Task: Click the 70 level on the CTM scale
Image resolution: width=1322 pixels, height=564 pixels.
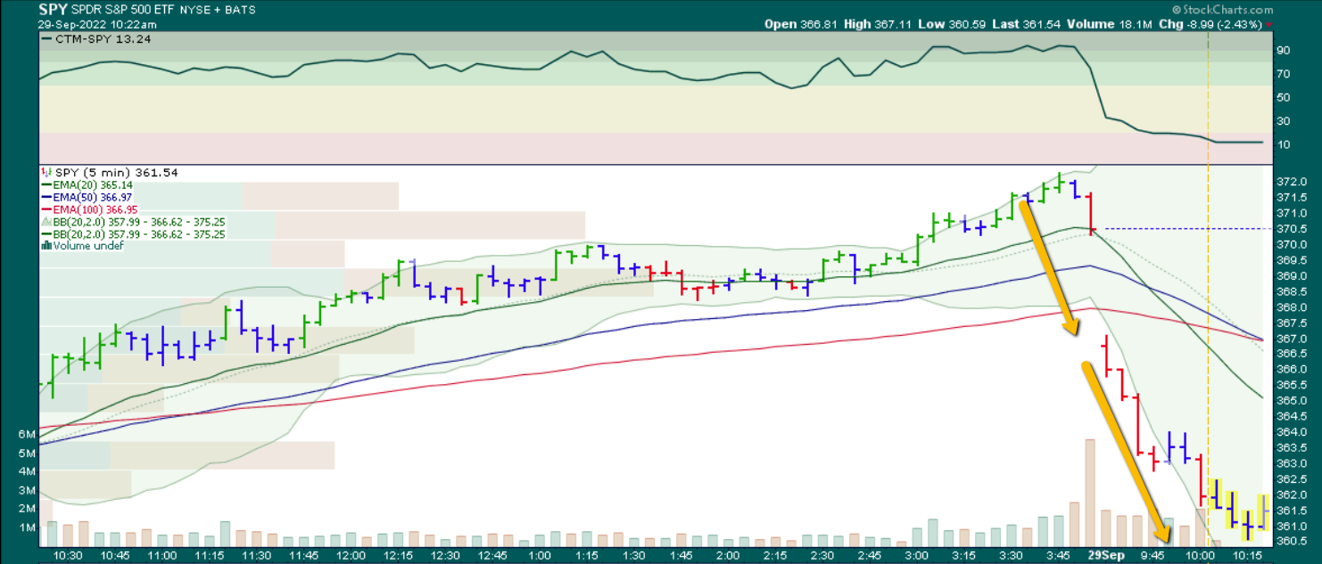Action: coord(1284,74)
